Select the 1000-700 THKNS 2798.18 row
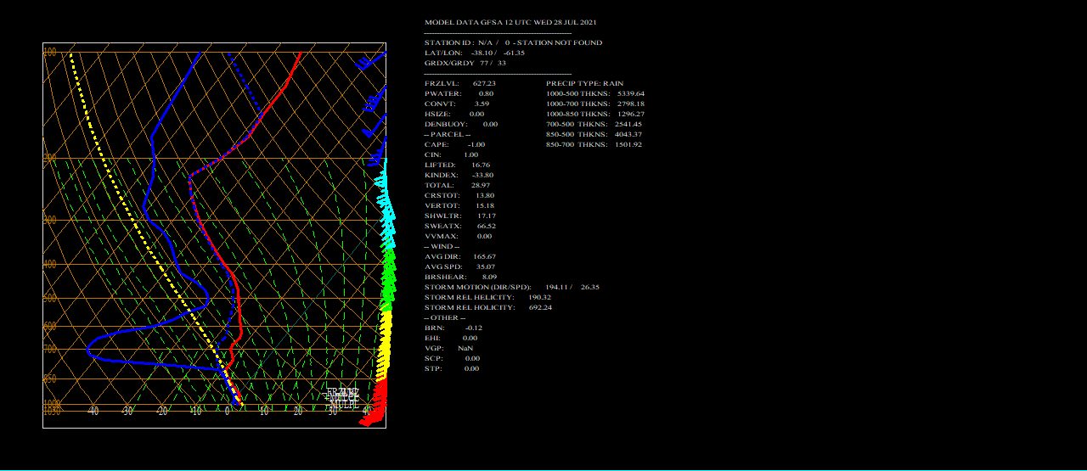Image resolution: width=1087 pixels, height=471 pixels. pyautogui.click(x=595, y=104)
